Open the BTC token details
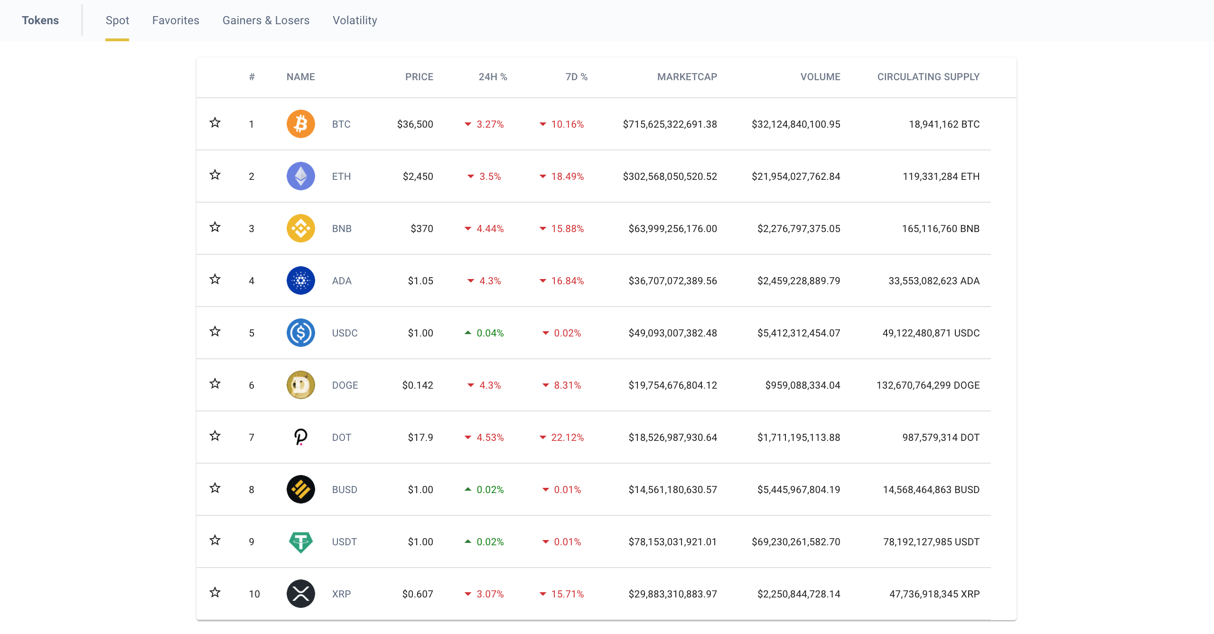This screenshot has height=634, width=1214. (341, 124)
